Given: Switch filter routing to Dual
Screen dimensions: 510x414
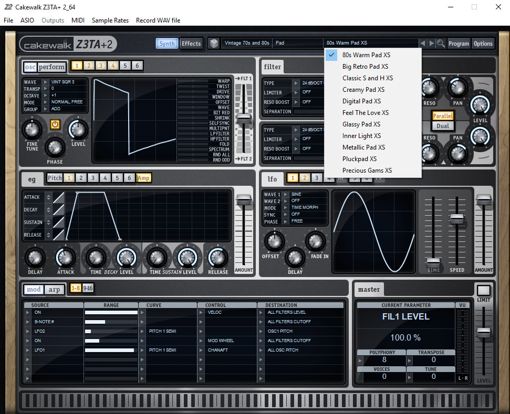Looking at the screenshot, I should pos(443,125).
